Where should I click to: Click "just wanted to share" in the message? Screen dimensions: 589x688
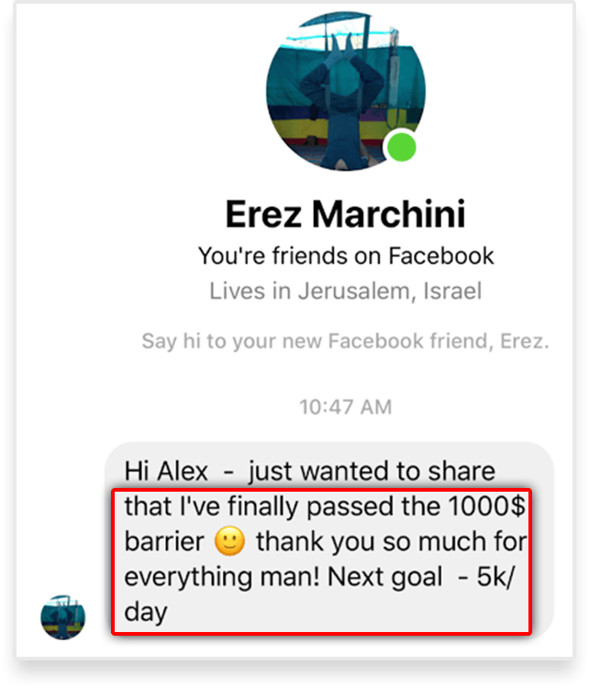[372, 472]
